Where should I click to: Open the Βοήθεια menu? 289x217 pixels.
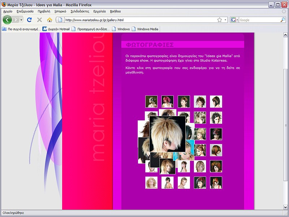115,12
